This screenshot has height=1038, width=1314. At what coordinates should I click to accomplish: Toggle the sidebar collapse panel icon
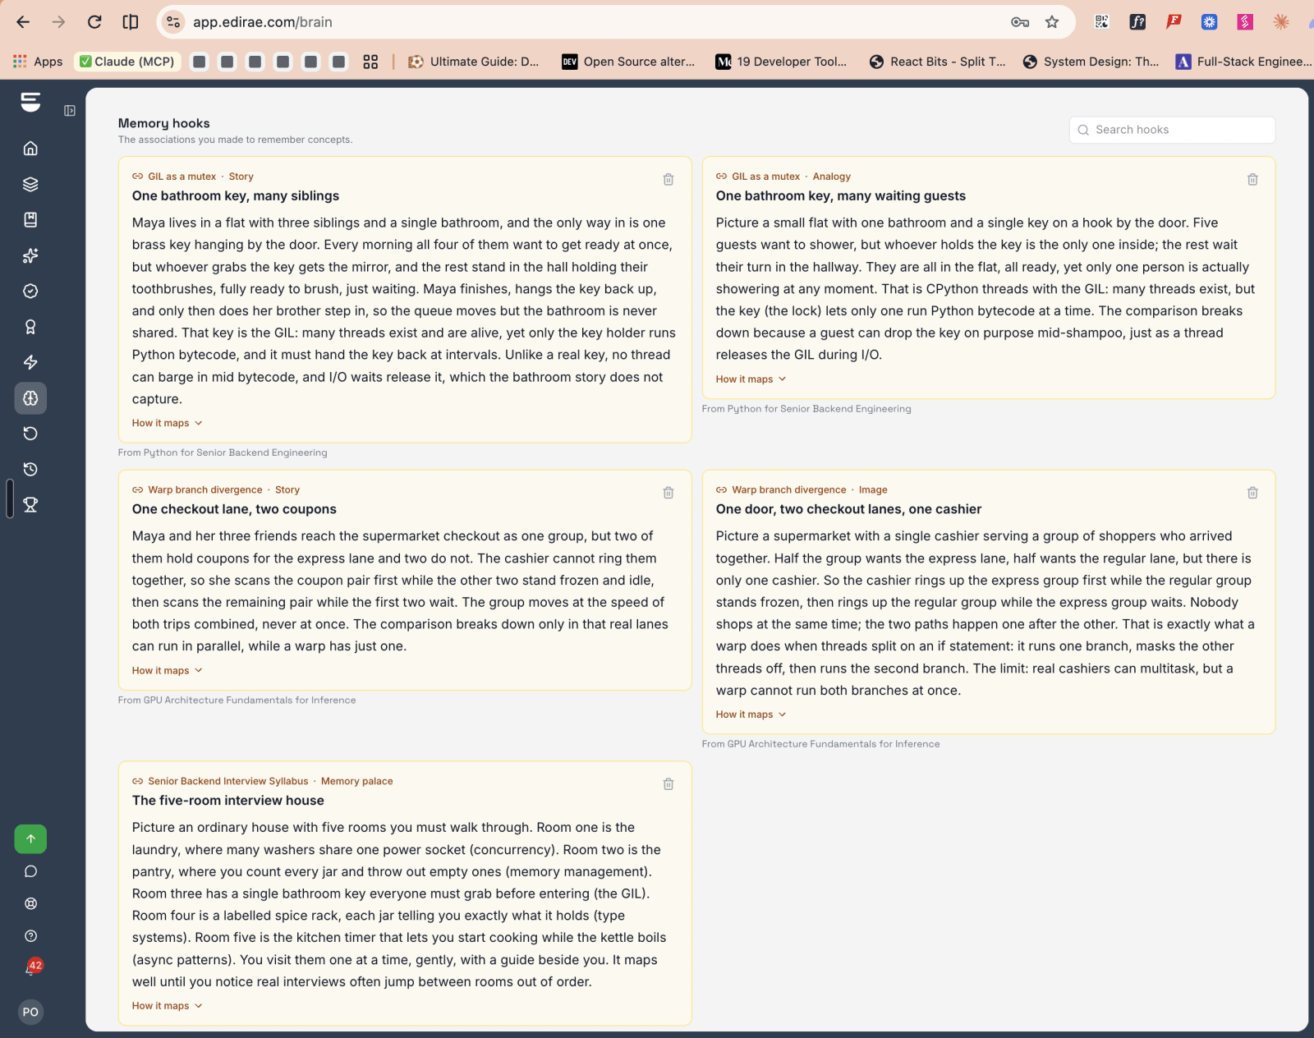(x=70, y=110)
